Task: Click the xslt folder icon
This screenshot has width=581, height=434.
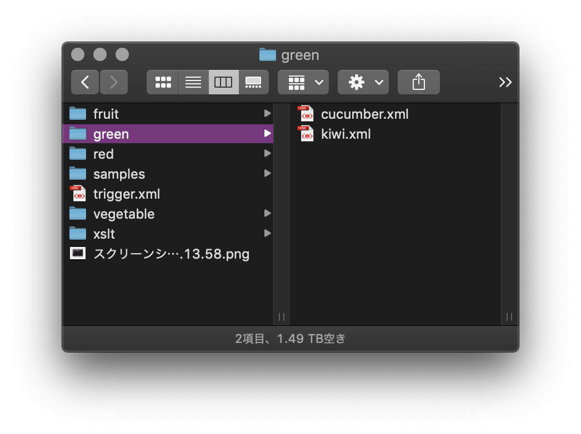Action: click(x=78, y=234)
